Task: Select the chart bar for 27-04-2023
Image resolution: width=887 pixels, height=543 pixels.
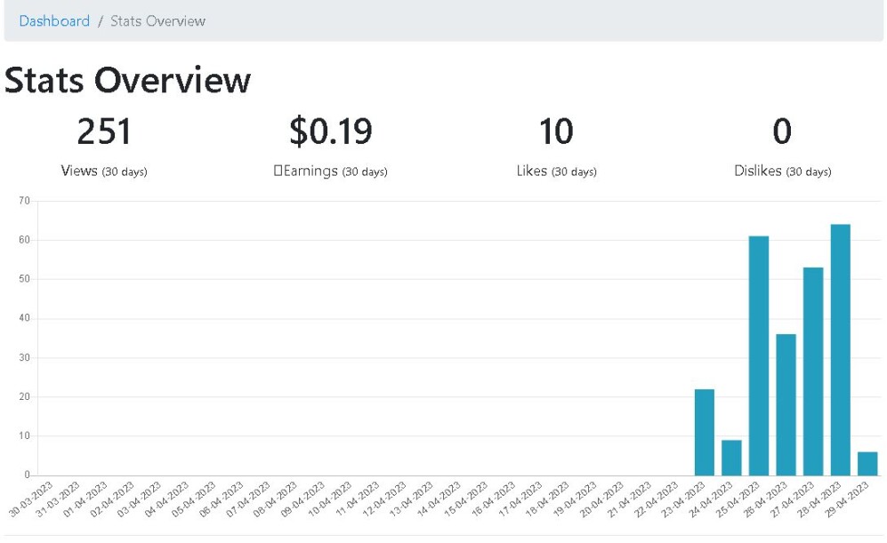Action: click(813, 371)
